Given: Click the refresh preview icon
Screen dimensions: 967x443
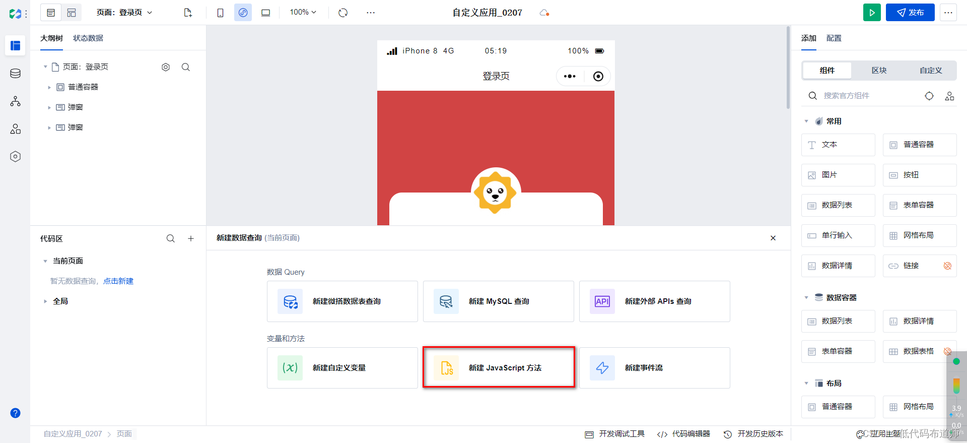Looking at the screenshot, I should click(343, 13).
